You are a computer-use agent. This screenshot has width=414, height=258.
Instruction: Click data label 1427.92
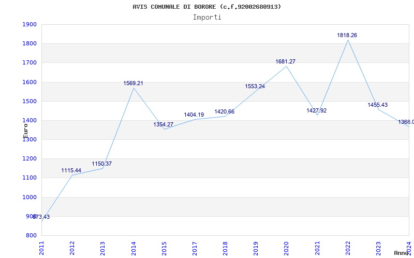(x=317, y=110)
